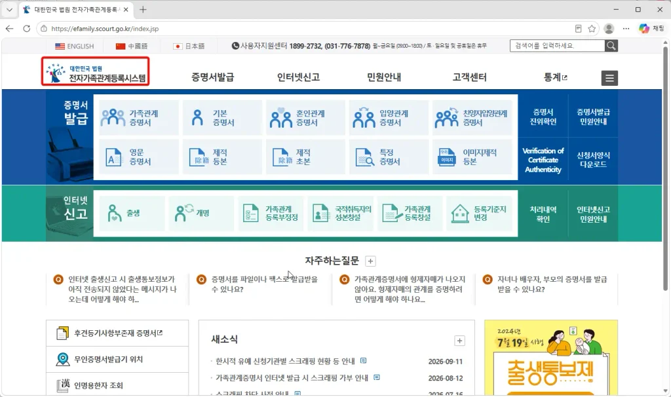The height and width of the screenshot is (397, 671).
Task: Open the 기본 증명서 tile
Action: coord(222,118)
